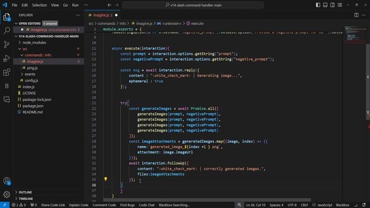Open the Run and Debug icon
Viewport: 370px width, 208px height.
pos(6,58)
